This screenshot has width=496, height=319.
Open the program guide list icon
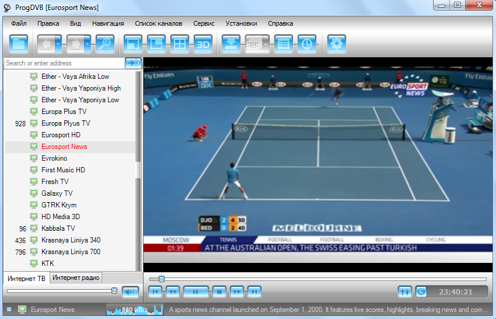coord(284,44)
